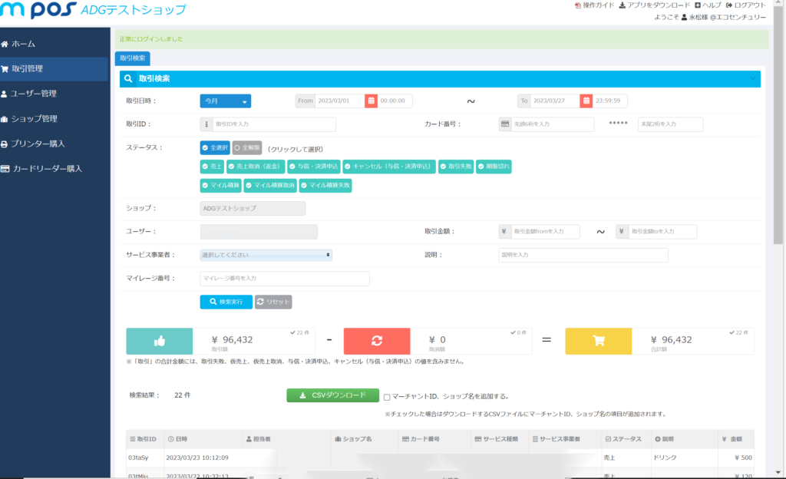Toggle the 売上 status filter
Screen dimensions: 786x479
click(212, 166)
